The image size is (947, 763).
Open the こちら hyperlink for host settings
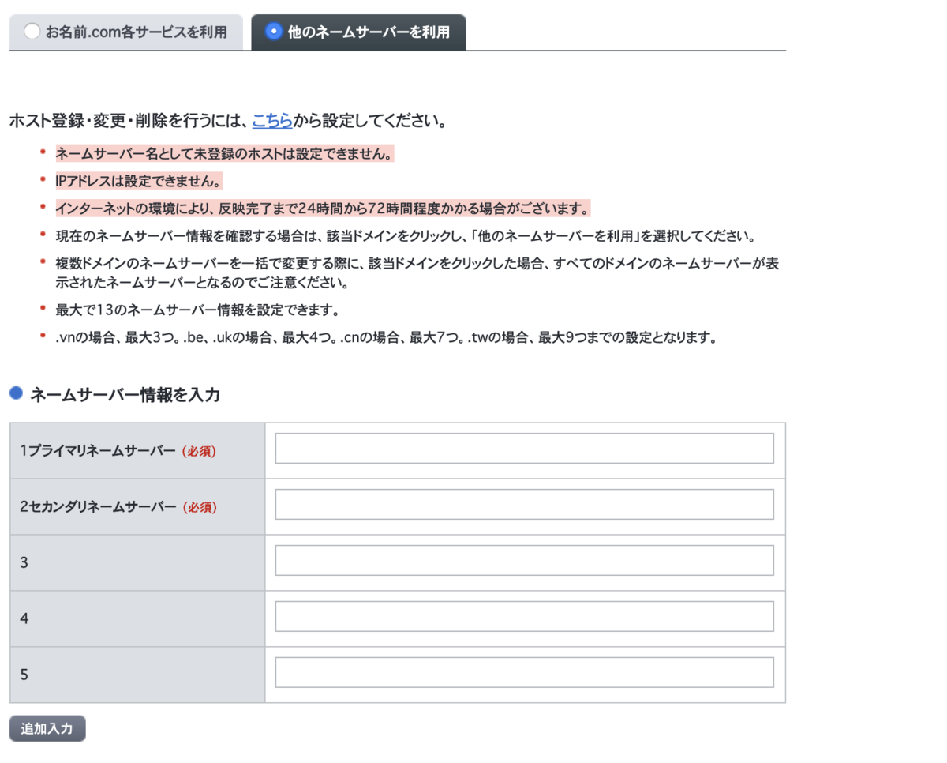pyautogui.click(x=271, y=121)
